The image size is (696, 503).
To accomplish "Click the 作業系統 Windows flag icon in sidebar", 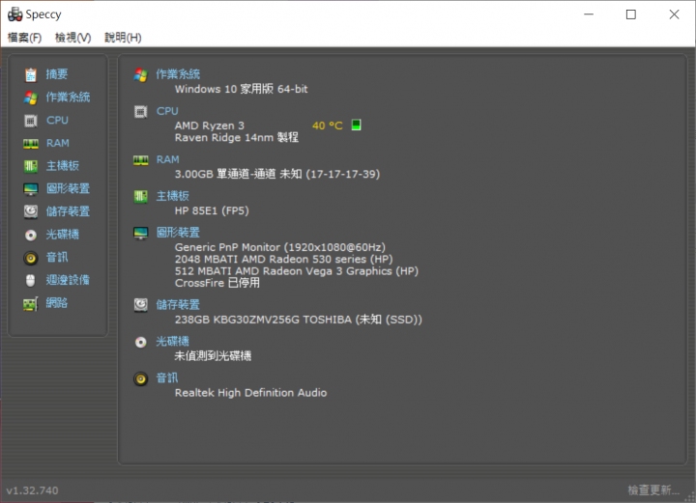I will tap(31, 98).
